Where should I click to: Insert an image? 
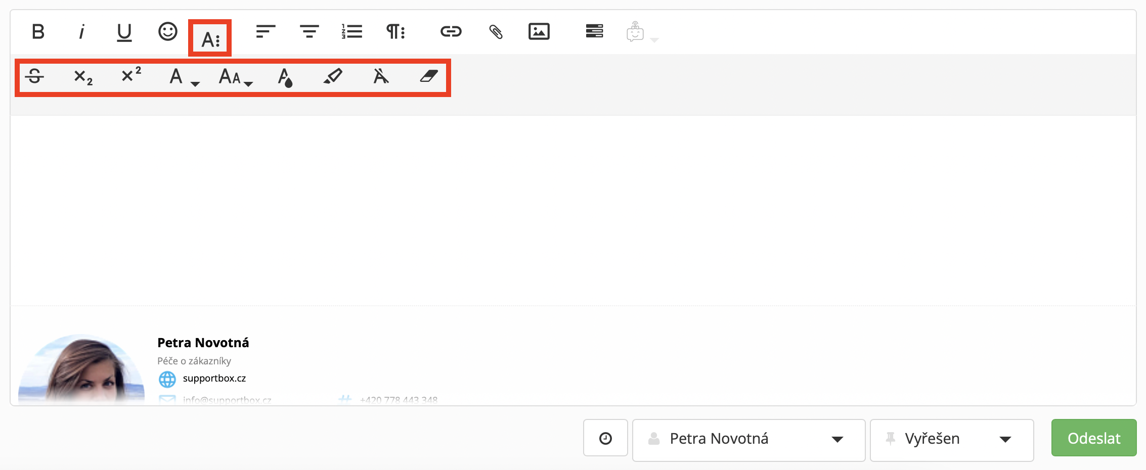[539, 32]
